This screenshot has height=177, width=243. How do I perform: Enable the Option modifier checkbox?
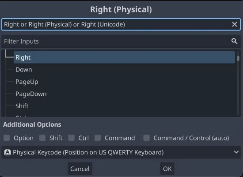click(7, 138)
